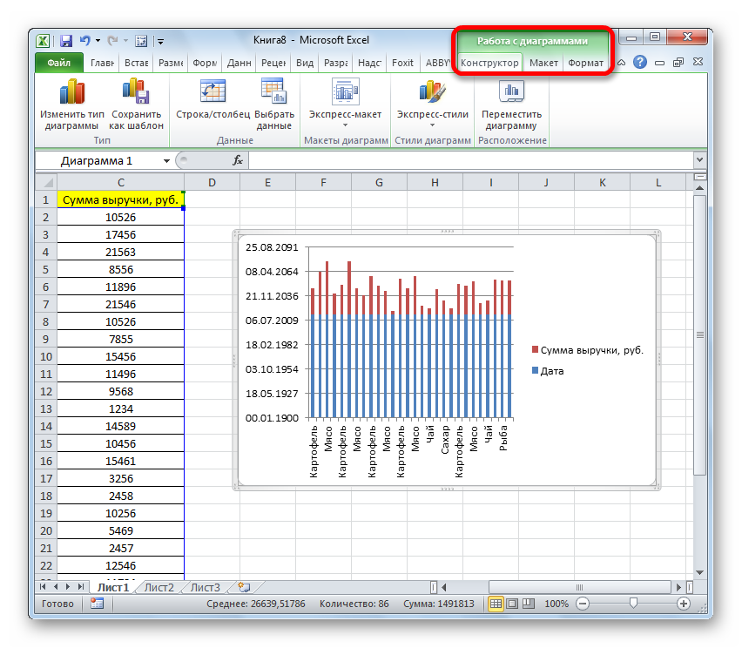
Task: Click the Save icon in quick access toolbar
Action: pyautogui.click(x=65, y=40)
